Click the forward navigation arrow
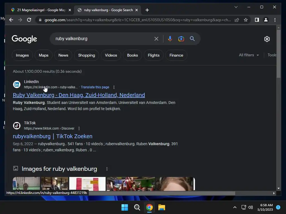This screenshot has width=286, height=214. [20, 20]
